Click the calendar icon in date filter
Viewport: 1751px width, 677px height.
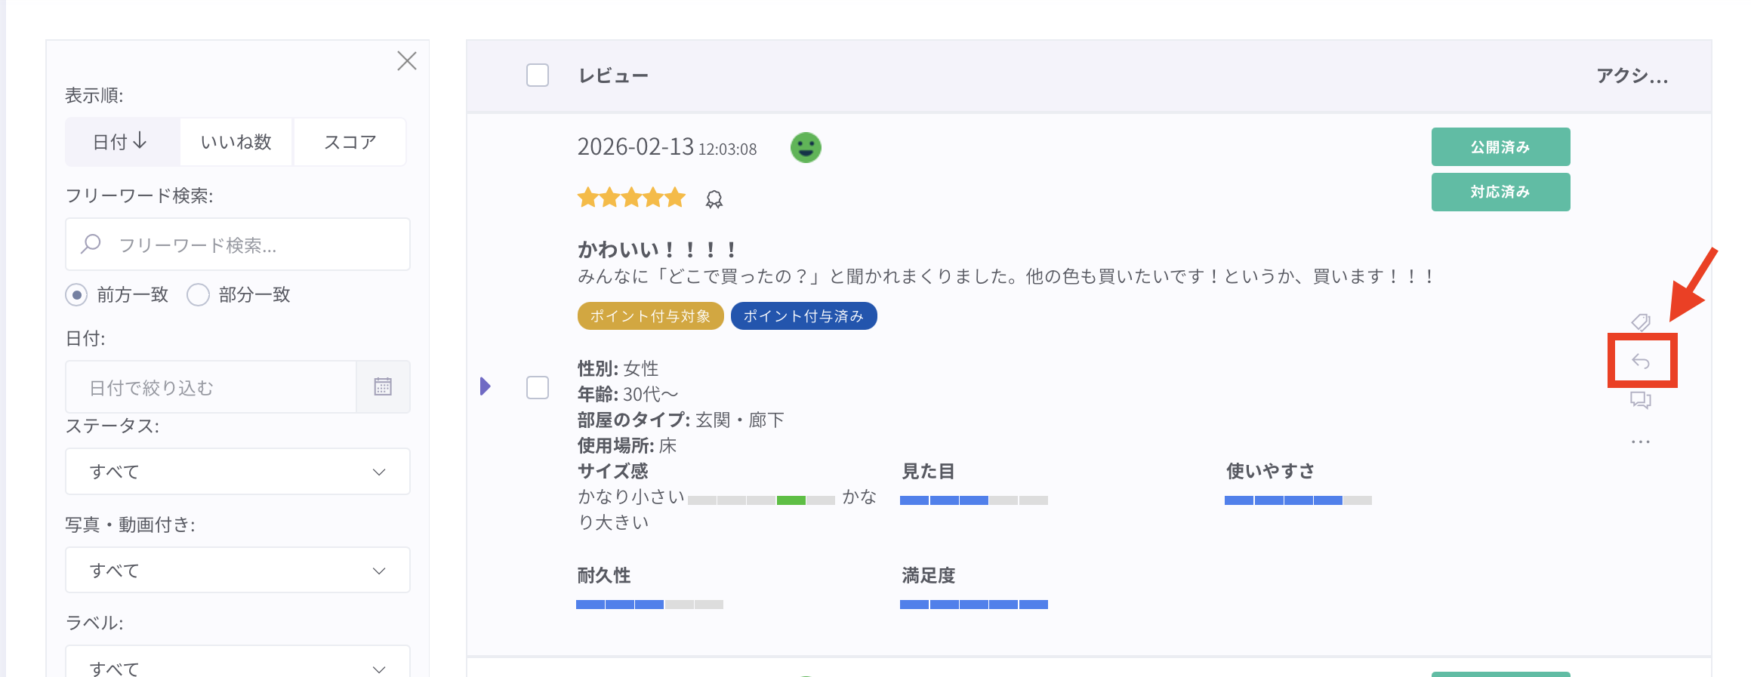(x=383, y=387)
